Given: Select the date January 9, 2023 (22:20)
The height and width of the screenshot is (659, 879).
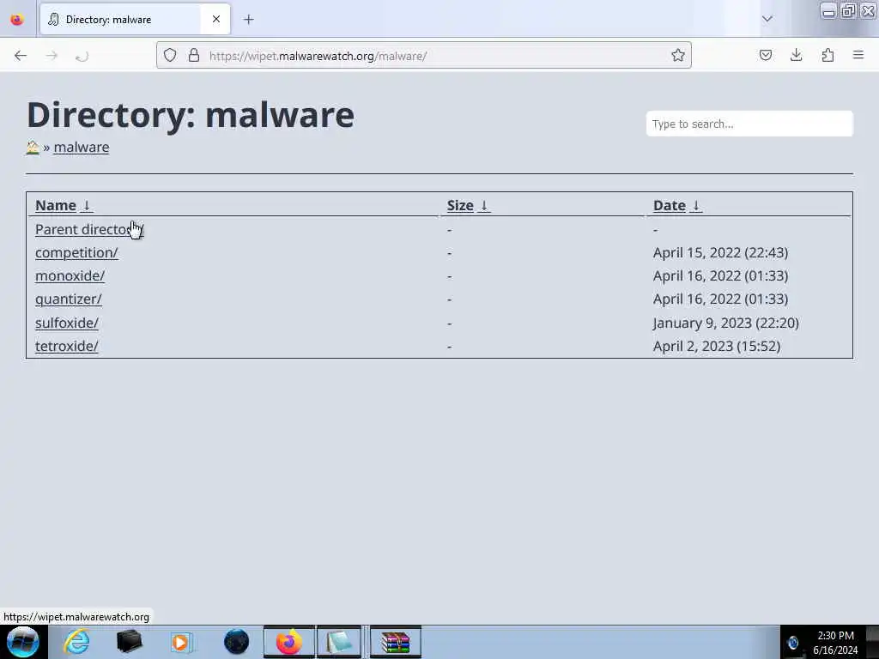Looking at the screenshot, I should point(726,323).
